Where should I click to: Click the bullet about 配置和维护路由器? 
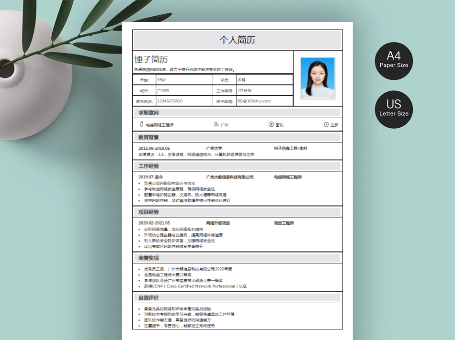[185, 195]
